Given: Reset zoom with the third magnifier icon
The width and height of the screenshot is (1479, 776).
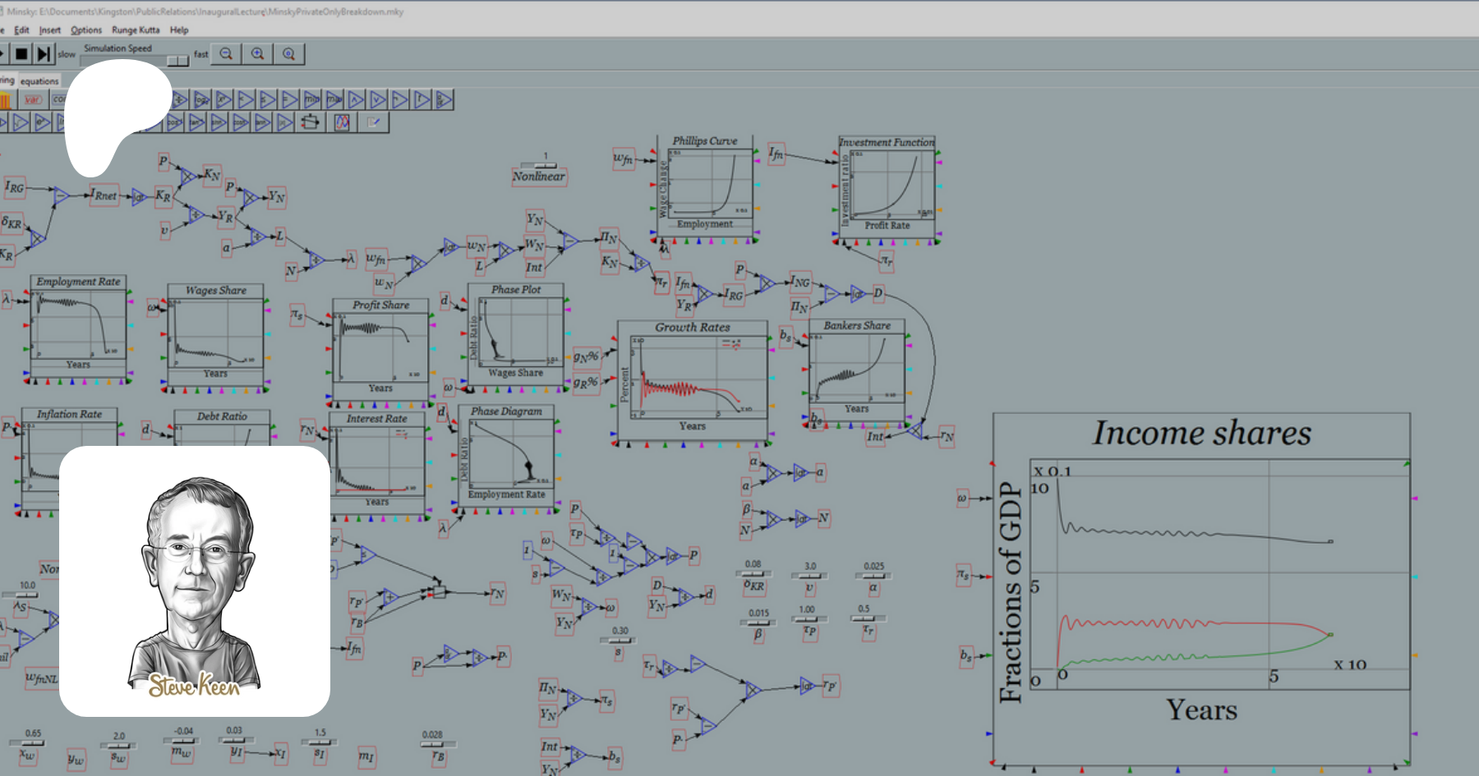Looking at the screenshot, I should click(x=289, y=54).
